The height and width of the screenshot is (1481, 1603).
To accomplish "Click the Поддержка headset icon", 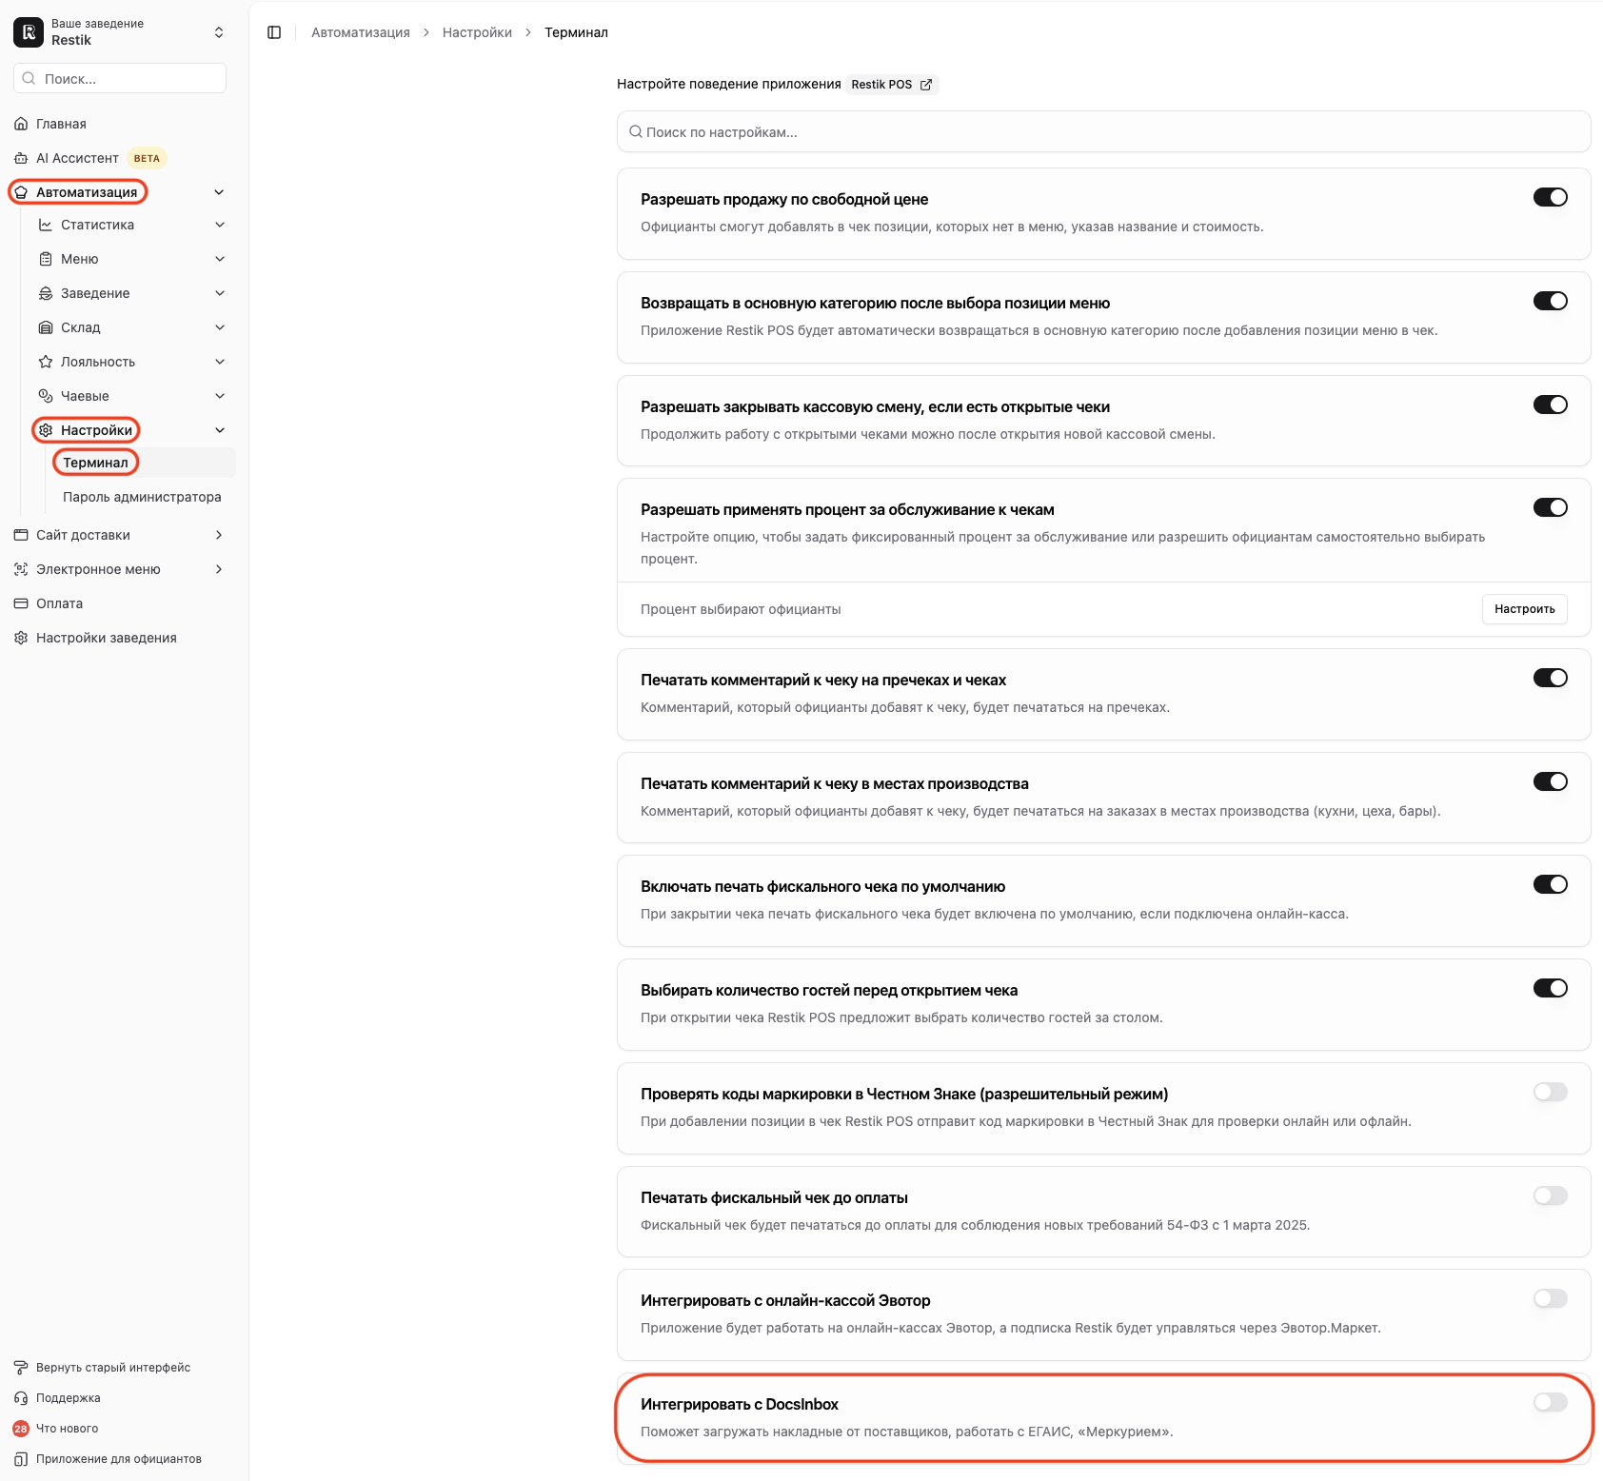I will pos(21,1398).
